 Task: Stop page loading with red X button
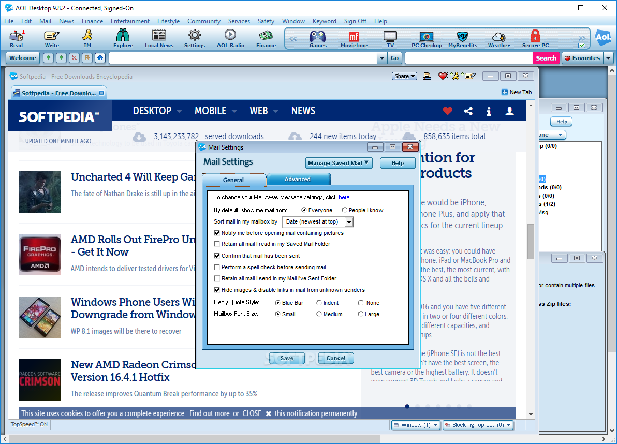click(x=74, y=58)
